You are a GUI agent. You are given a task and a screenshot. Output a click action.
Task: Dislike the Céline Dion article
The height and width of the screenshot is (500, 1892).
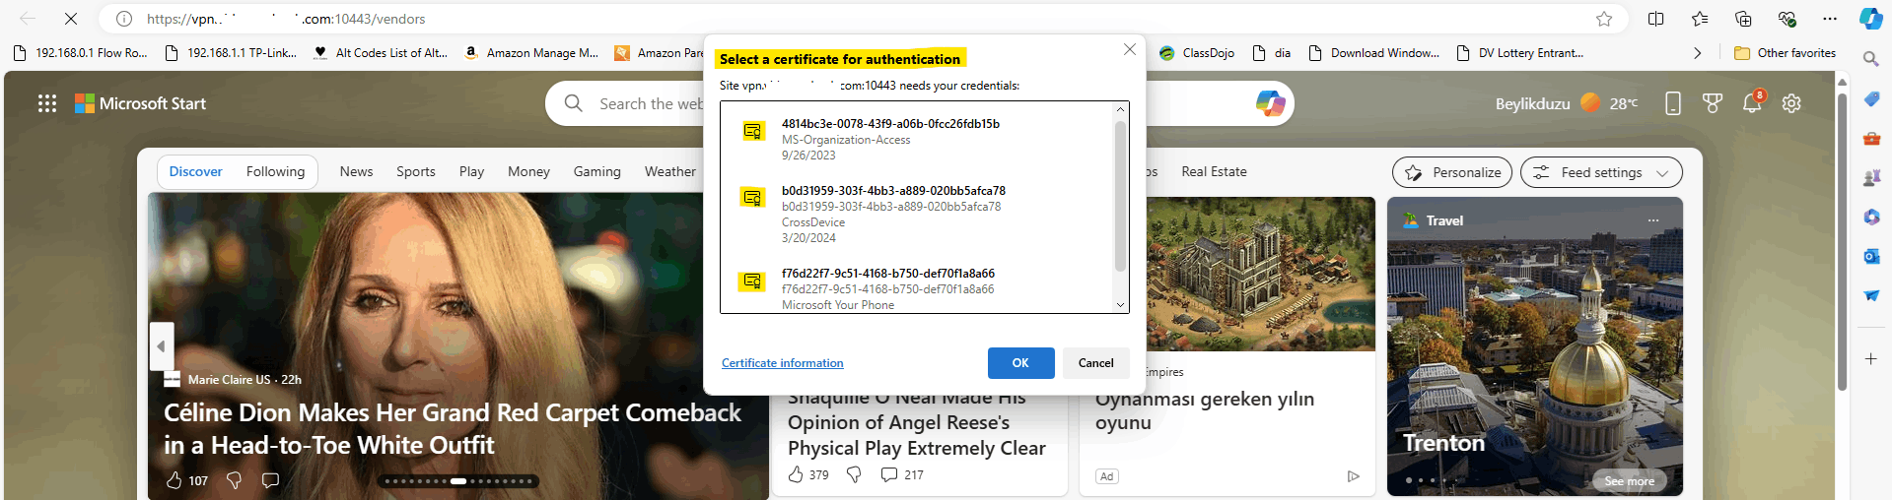(235, 480)
